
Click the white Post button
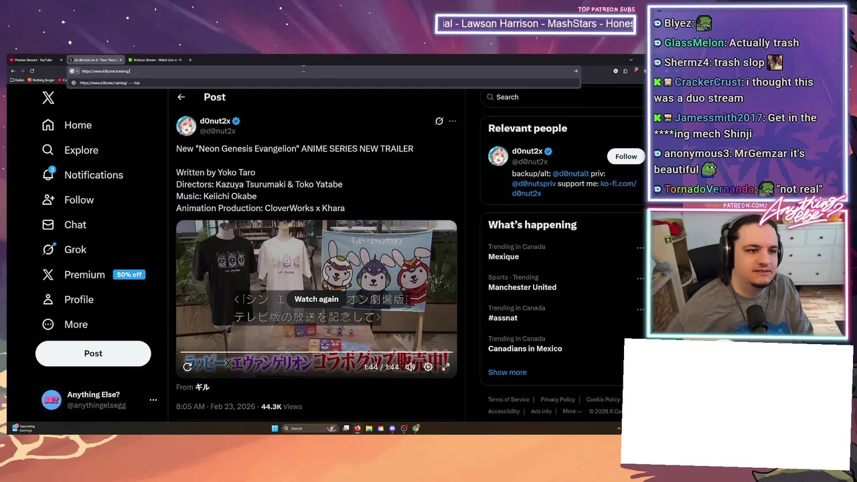pos(93,353)
